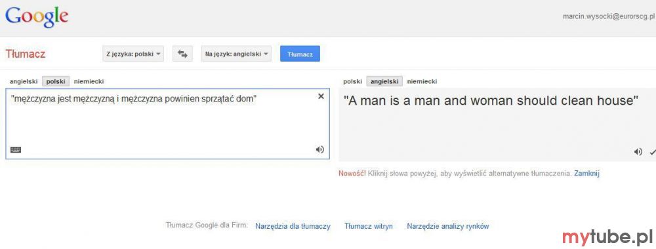
Task: Listen to Polish source text speaker
Action: coord(319,149)
